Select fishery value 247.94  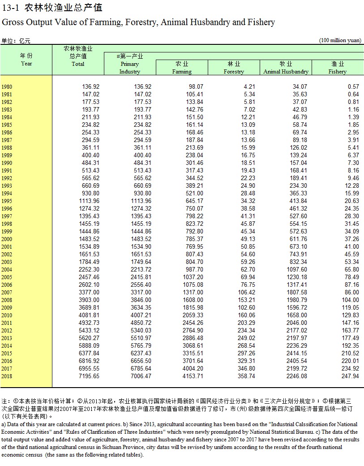tap(350, 376)
